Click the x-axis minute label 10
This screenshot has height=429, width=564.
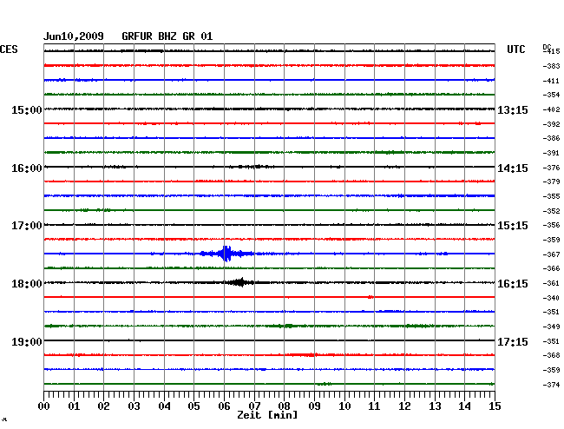tap(344, 406)
